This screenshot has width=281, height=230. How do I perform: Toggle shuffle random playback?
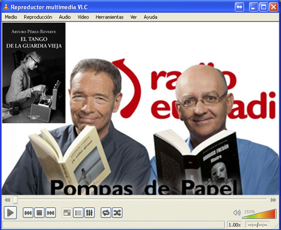tap(117, 213)
